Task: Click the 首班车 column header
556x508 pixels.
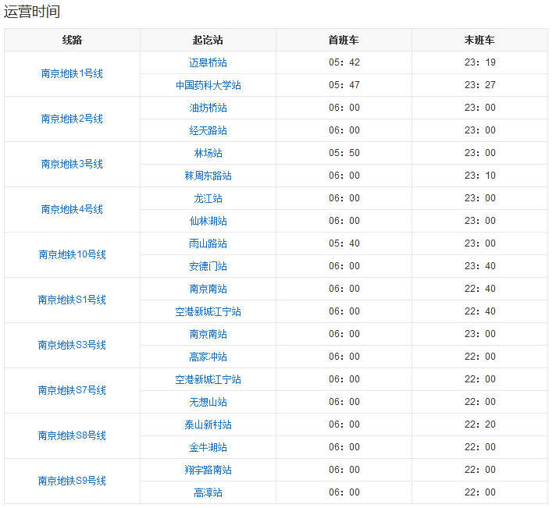Action: [344, 40]
